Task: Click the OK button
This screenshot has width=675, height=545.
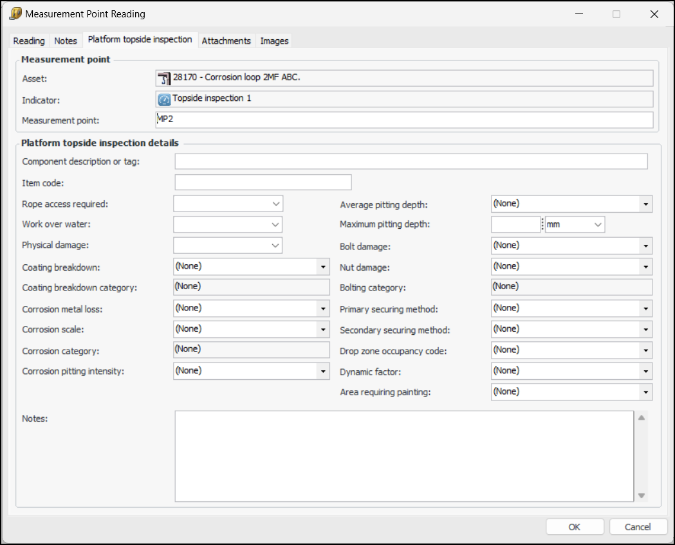Action: click(x=575, y=527)
